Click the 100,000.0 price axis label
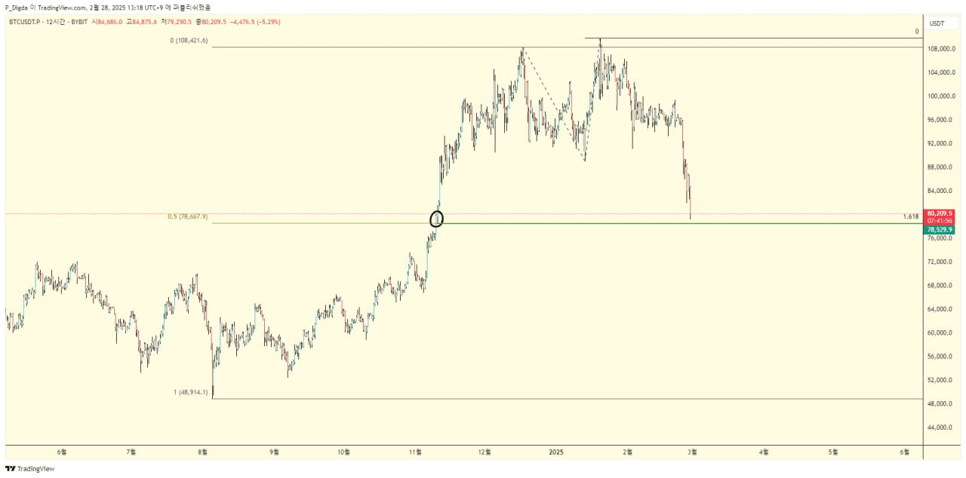The width and height of the screenshot is (966, 478). (x=940, y=97)
